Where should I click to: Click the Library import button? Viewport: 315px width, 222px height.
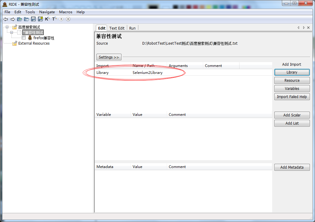pyautogui.click(x=292, y=72)
